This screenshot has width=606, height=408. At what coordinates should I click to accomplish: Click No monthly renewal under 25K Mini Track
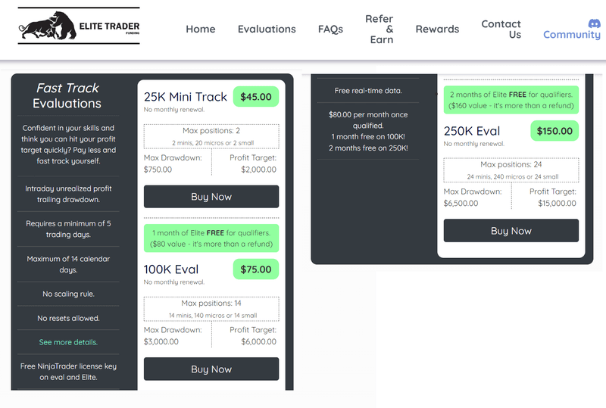[x=174, y=110]
